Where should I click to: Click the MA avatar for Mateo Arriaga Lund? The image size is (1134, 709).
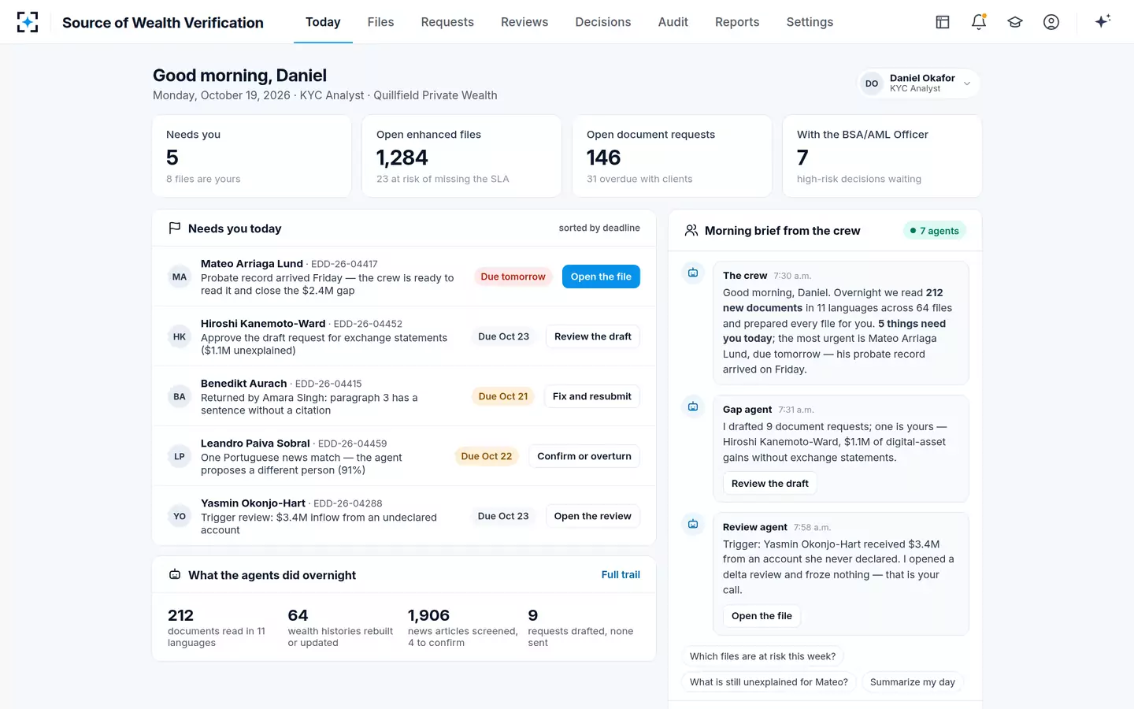[180, 277]
